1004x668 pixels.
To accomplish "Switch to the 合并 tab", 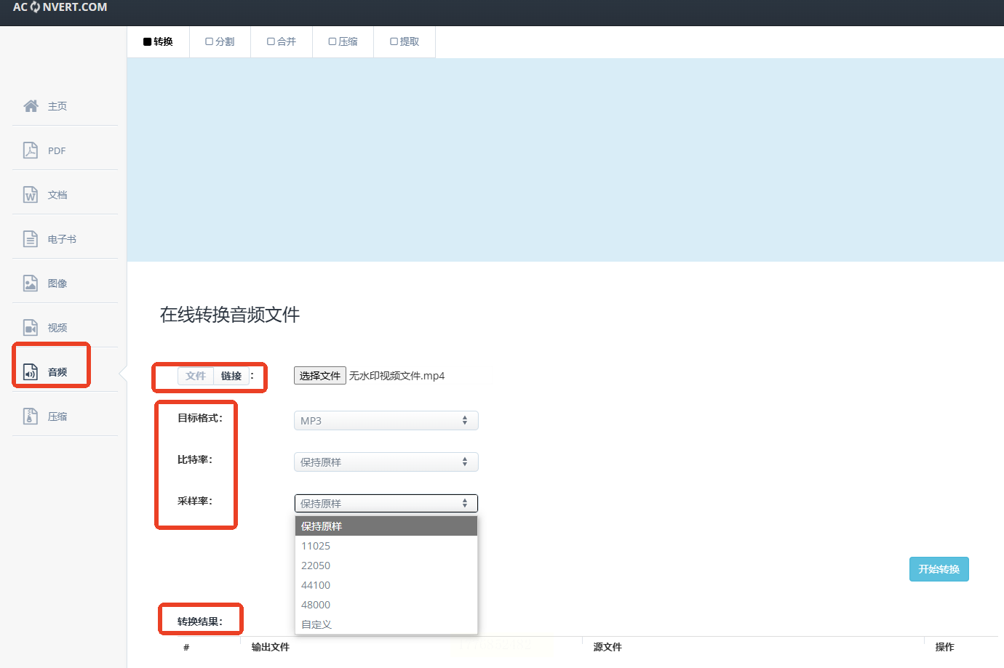I will [x=281, y=42].
